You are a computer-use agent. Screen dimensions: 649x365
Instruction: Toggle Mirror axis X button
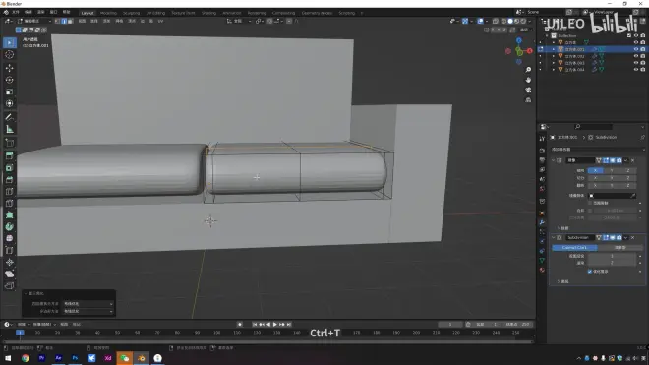pyautogui.click(x=595, y=170)
